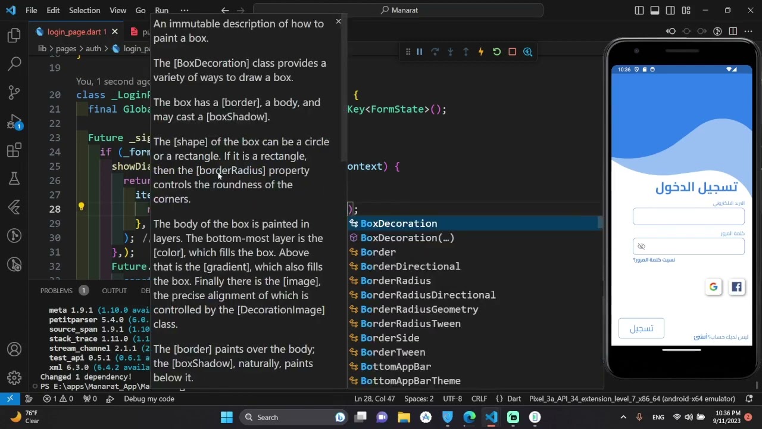Open the Windows Start menu
Screen dimensions: 762x429
(x=227, y=417)
